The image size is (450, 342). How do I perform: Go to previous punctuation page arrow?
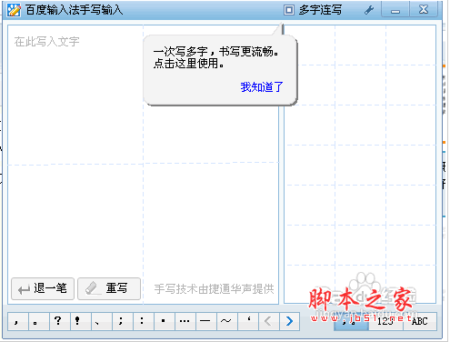(268, 321)
